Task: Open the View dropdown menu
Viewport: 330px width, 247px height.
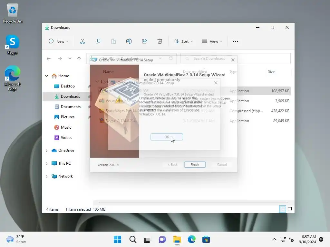Action: tap(212, 41)
